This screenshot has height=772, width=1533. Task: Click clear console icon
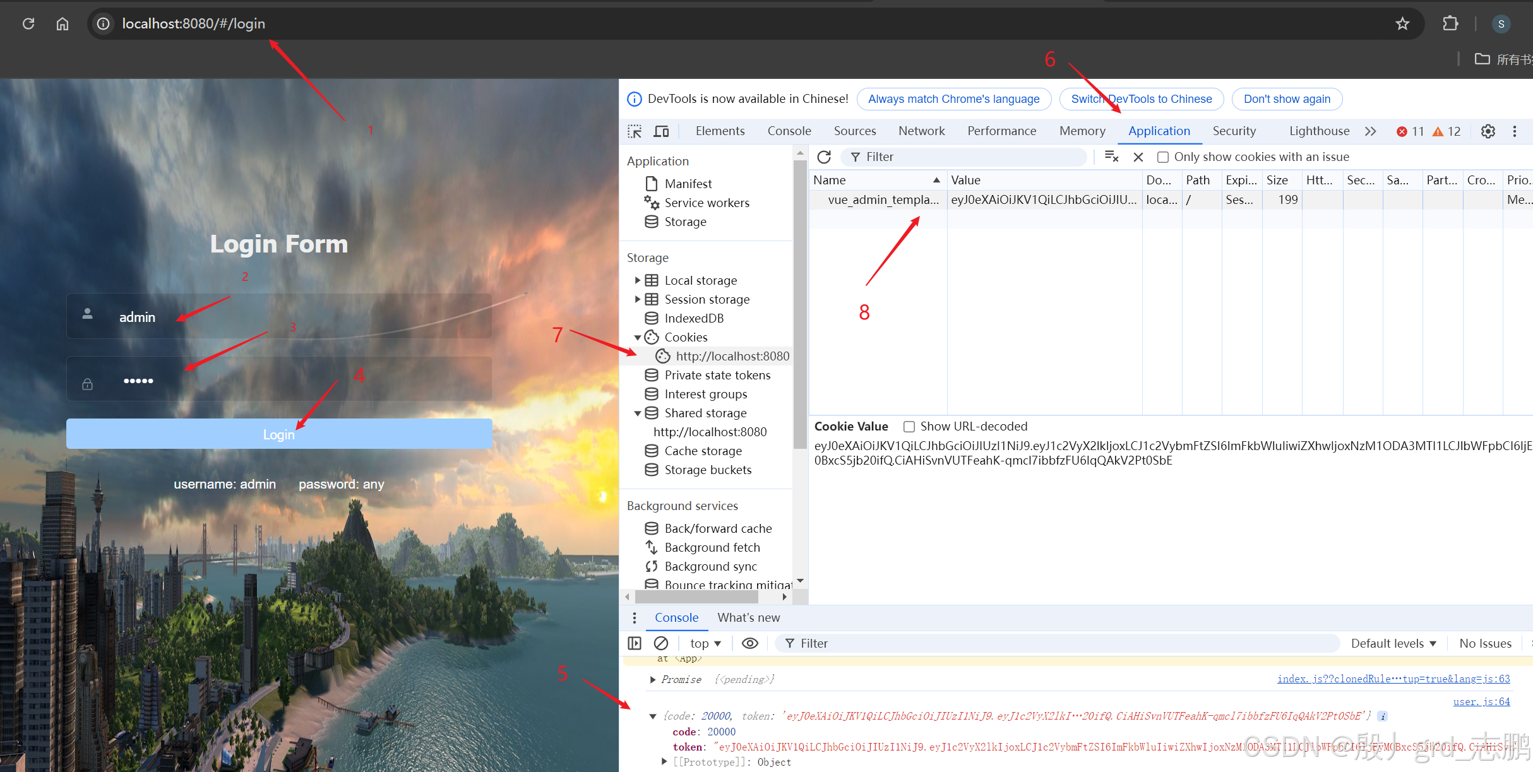point(661,643)
